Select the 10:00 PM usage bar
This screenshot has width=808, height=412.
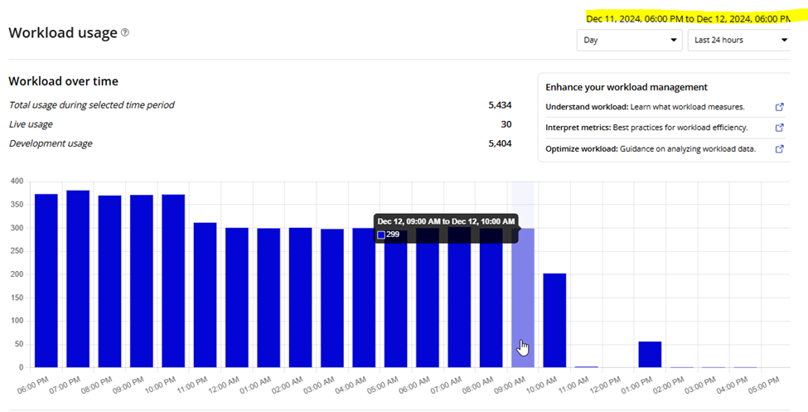[173, 281]
